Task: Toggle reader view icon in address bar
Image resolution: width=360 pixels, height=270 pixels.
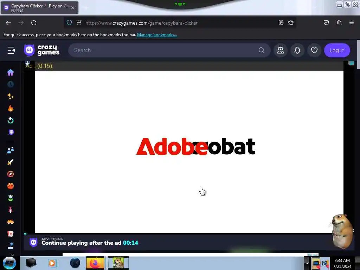Action: pyautogui.click(x=281, y=22)
